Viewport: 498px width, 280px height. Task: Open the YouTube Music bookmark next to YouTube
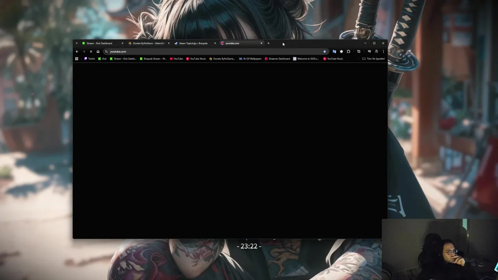tap(196, 59)
